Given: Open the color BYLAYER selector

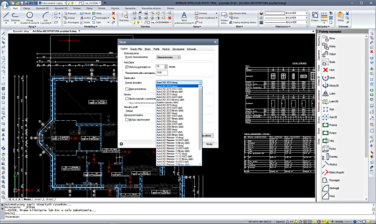Looking at the screenshot, I should (x=286, y=13).
